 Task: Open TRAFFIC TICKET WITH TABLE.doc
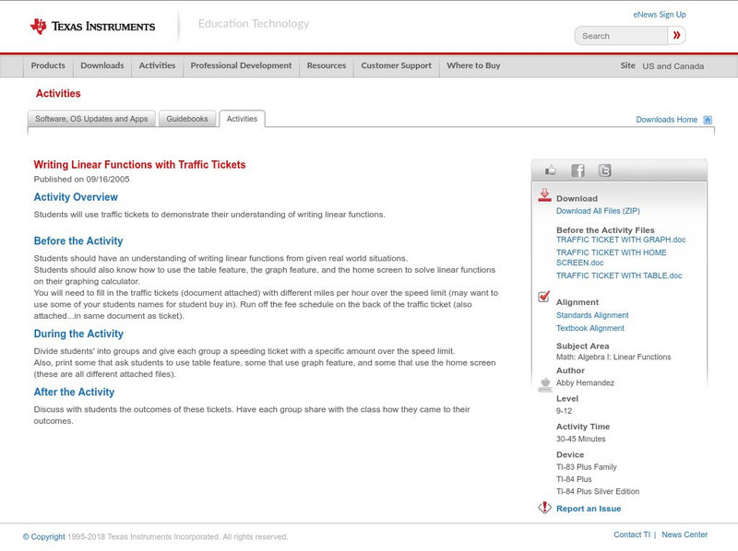pyautogui.click(x=619, y=276)
